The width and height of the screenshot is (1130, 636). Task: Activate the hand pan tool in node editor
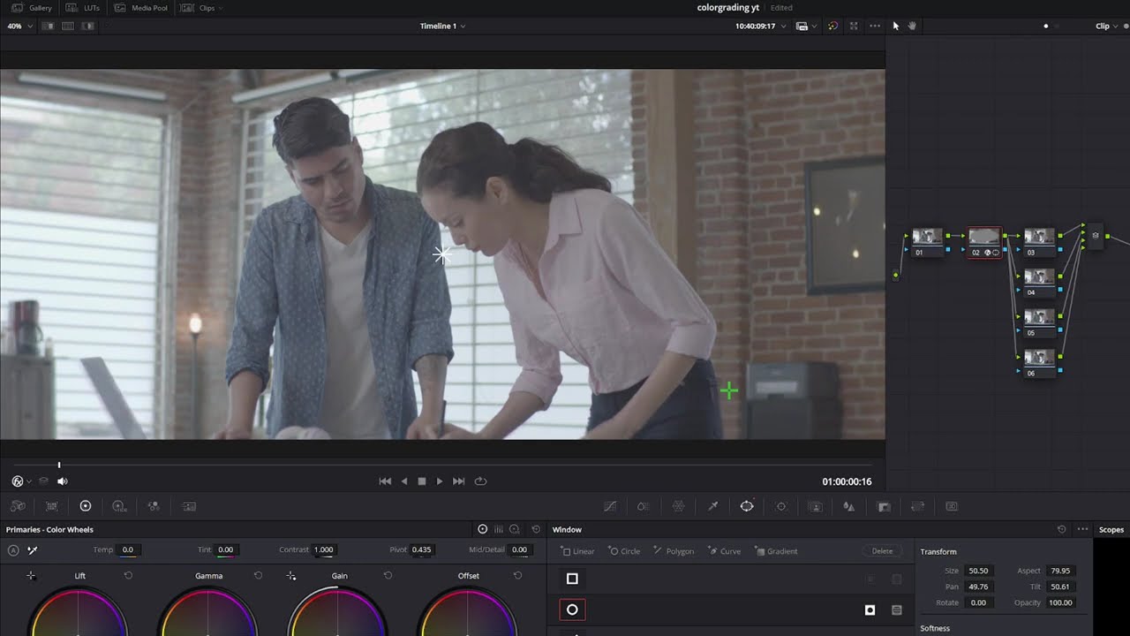912,26
